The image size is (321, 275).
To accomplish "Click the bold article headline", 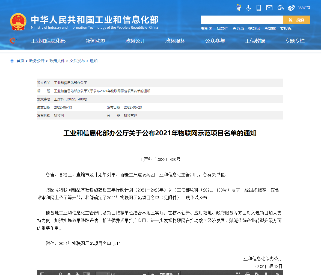I will tap(160, 133).
